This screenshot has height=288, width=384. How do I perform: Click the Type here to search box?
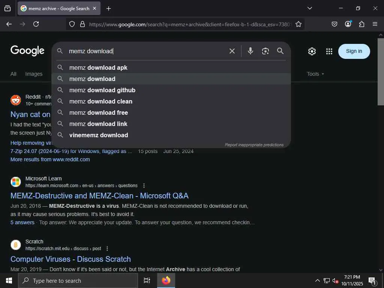[x=78, y=280]
